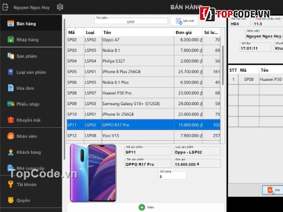Viewport: 283px width, 212px height.
Task: Click the Thêm button label
Action: point(151,207)
